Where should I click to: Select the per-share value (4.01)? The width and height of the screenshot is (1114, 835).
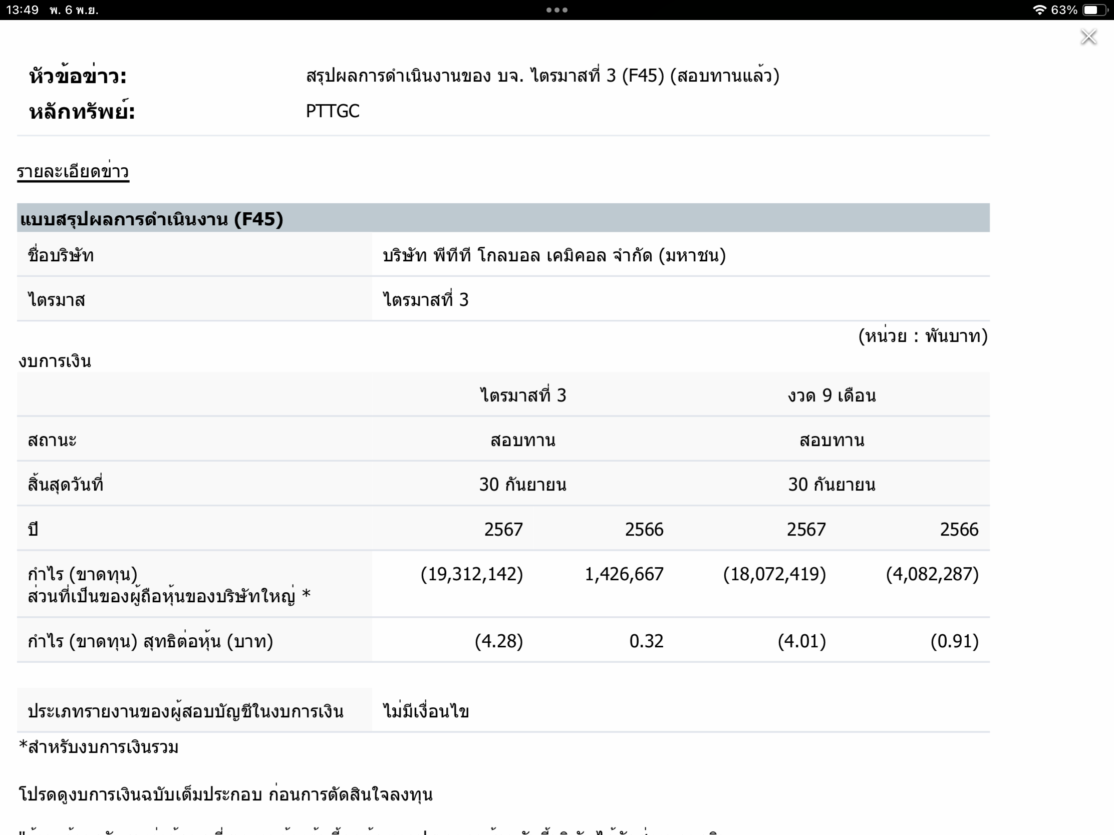pos(802,641)
